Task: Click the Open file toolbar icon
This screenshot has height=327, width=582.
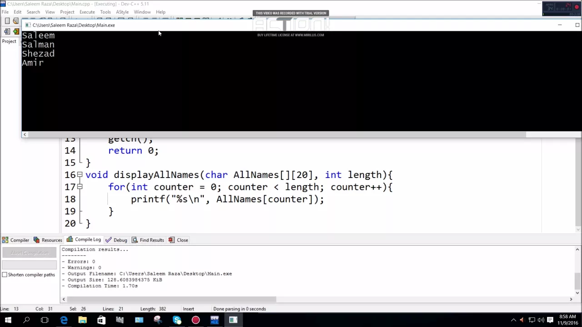Action: (15, 21)
